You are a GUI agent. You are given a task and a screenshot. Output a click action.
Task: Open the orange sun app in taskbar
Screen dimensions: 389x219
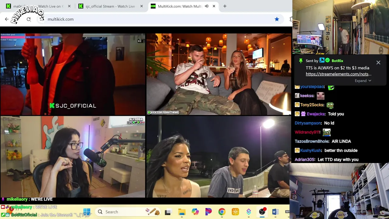(x=235, y=212)
